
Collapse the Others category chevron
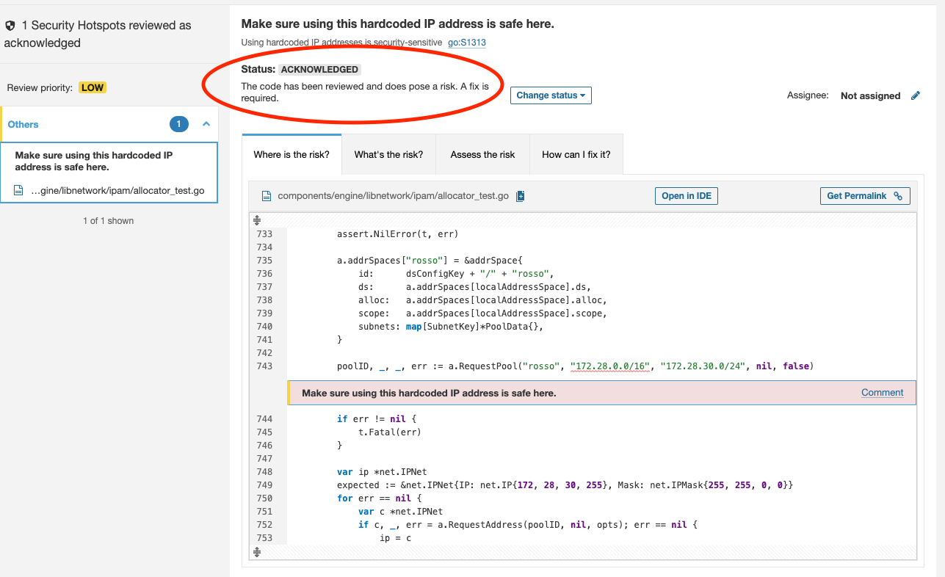click(206, 124)
